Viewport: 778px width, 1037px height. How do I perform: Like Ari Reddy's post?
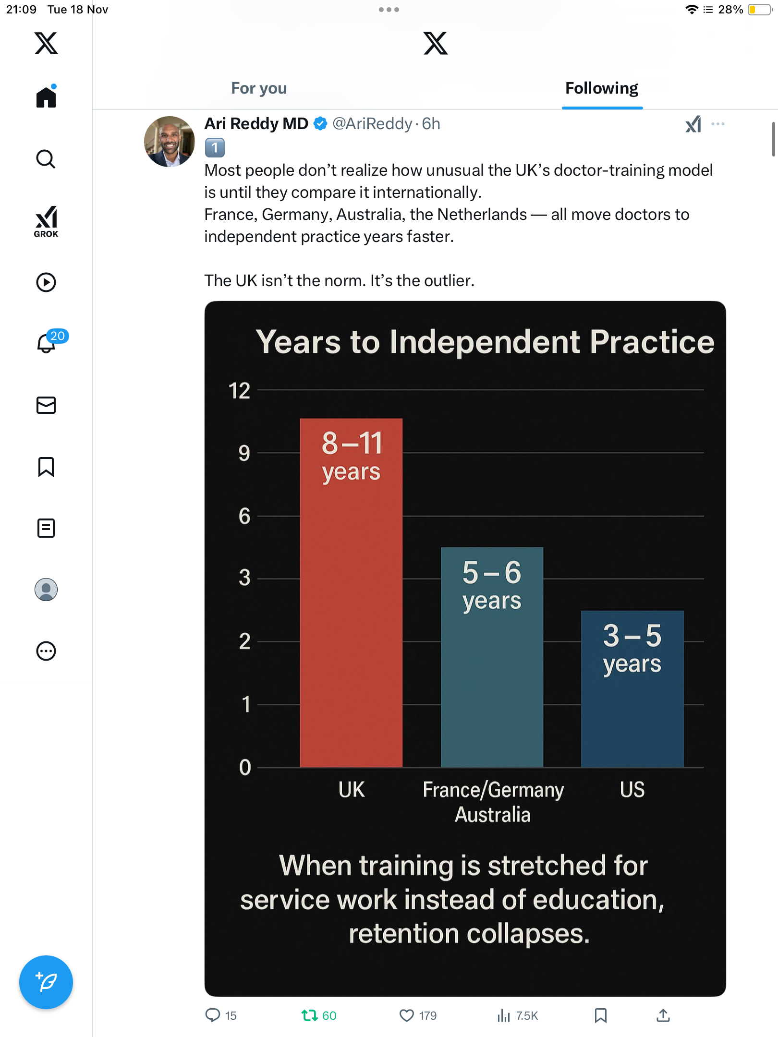[x=407, y=1015]
